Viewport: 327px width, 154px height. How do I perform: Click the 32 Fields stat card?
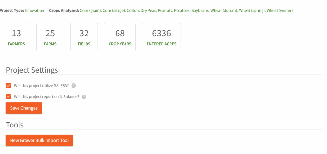(x=84, y=37)
